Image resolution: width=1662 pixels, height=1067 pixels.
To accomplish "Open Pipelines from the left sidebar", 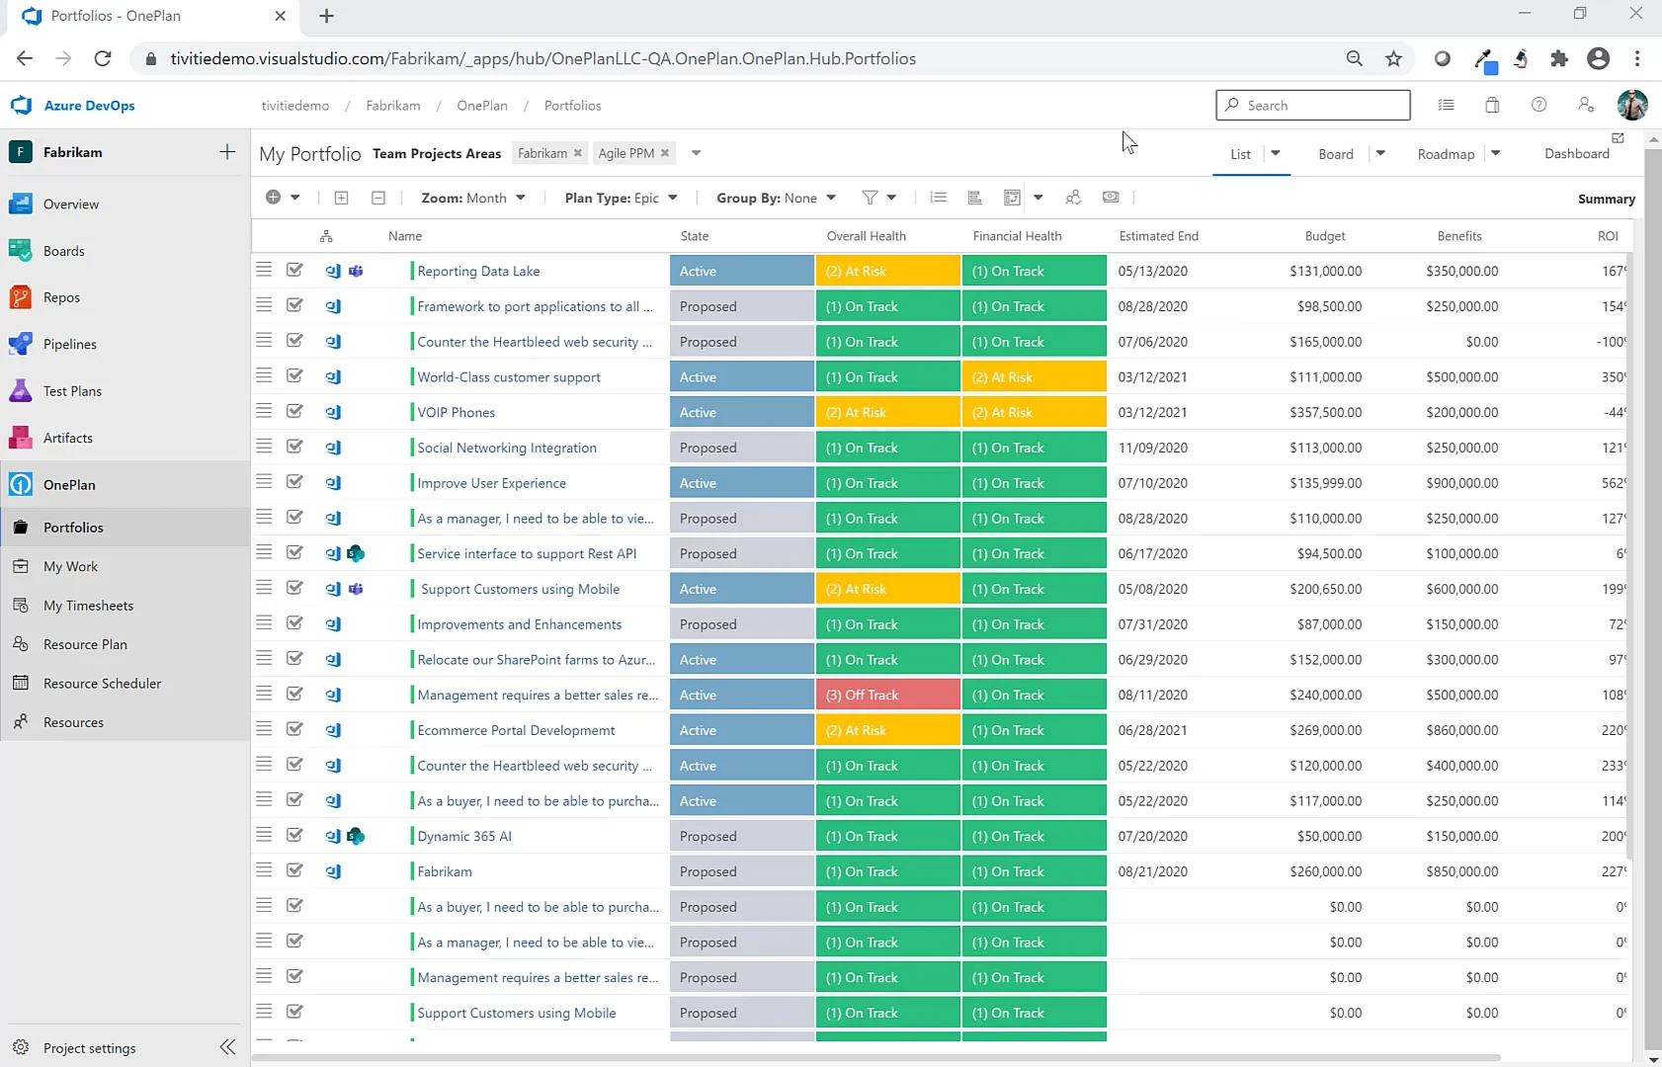I will (x=69, y=344).
